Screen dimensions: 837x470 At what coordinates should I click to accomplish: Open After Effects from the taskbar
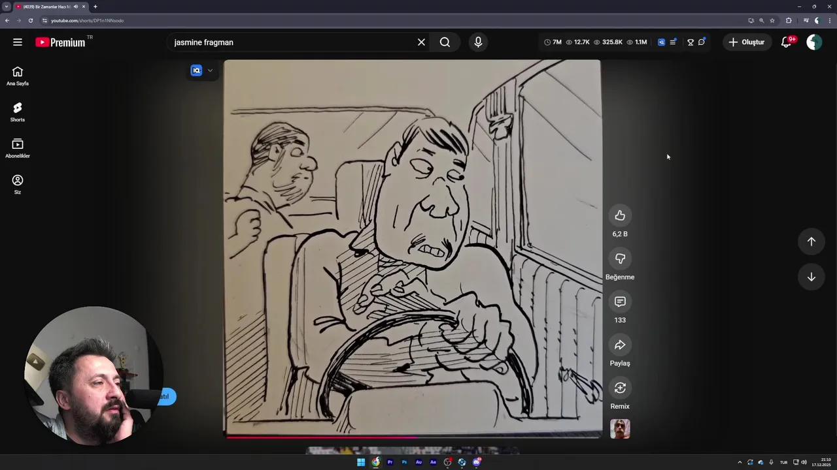[x=433, y=462]
